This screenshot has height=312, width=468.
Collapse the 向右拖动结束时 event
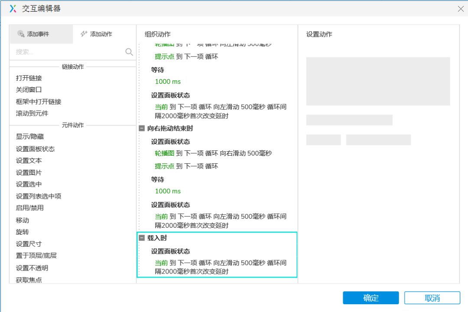(x=142, y=128)
